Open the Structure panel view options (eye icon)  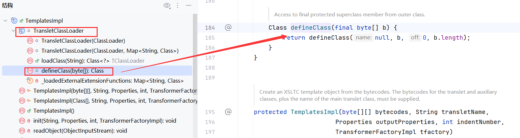[x=167, y=5]
